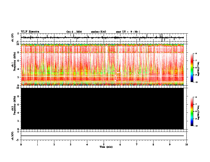
Task: Click the "-6" label on ch.2 color scale
Action: click(196, 97)
